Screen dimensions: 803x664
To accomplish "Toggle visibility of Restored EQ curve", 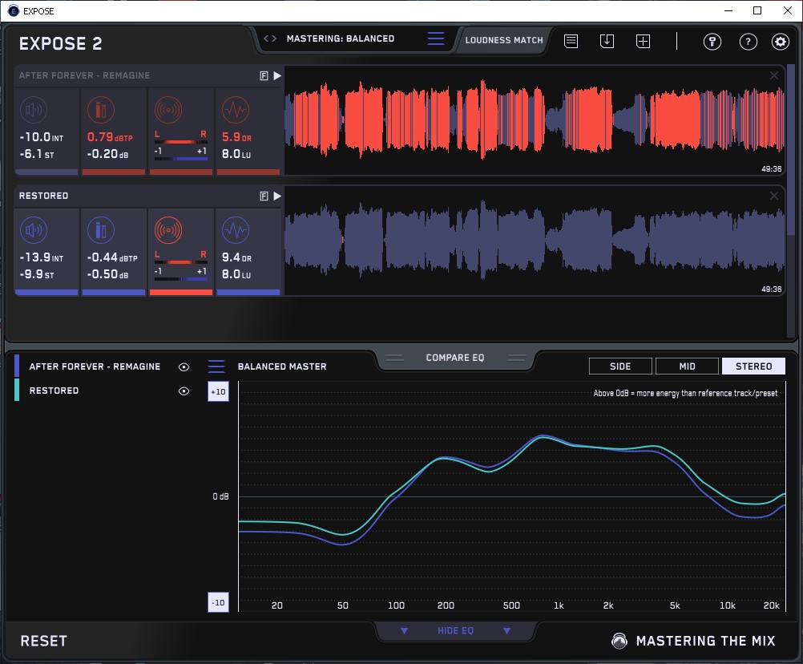I will pyautogui.click(x=184, y=391).
